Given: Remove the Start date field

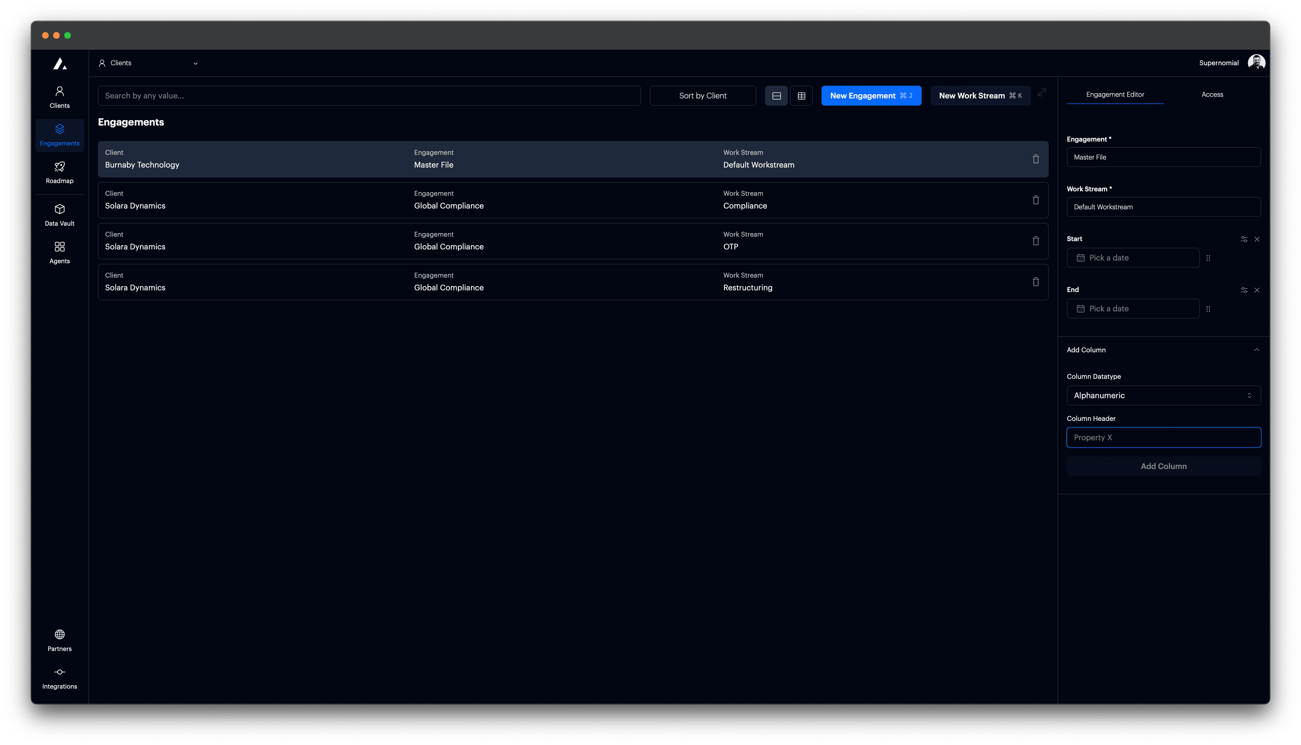Looking at the screenshot, I should pos(1257,239).
